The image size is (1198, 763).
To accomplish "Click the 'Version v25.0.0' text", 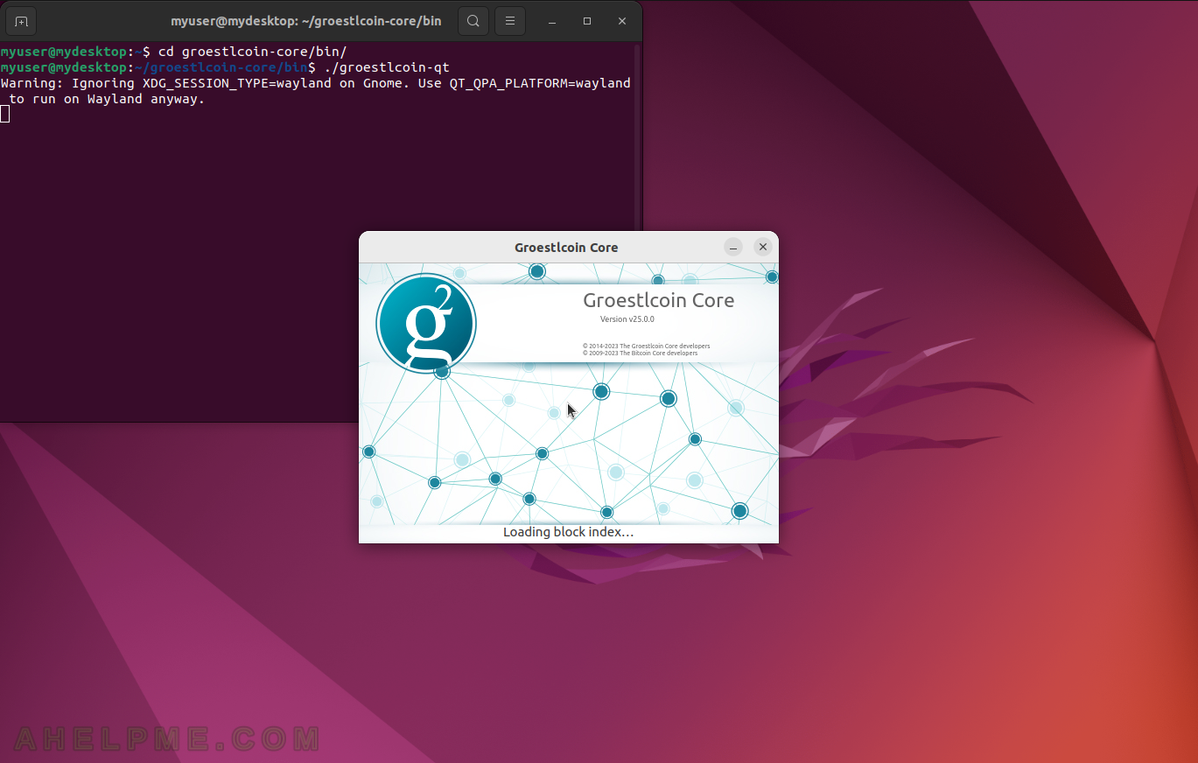I will tap(627, 319).
